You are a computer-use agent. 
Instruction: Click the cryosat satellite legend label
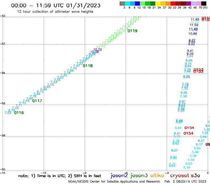[180, 176]
